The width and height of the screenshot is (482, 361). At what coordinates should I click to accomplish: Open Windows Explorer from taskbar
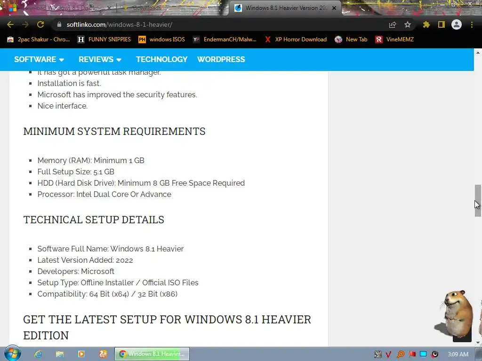(x=60, y=354)
